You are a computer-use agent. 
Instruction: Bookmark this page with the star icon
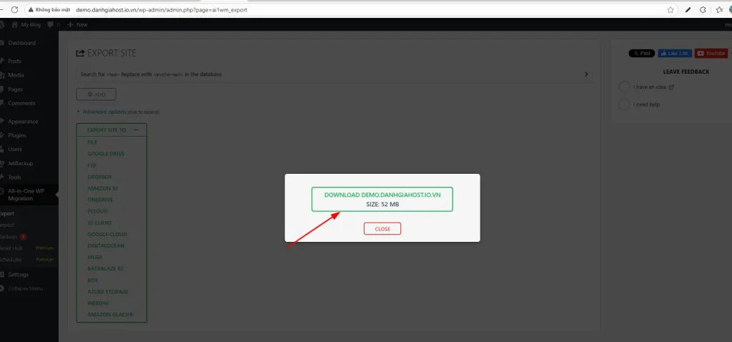(671, 10)
